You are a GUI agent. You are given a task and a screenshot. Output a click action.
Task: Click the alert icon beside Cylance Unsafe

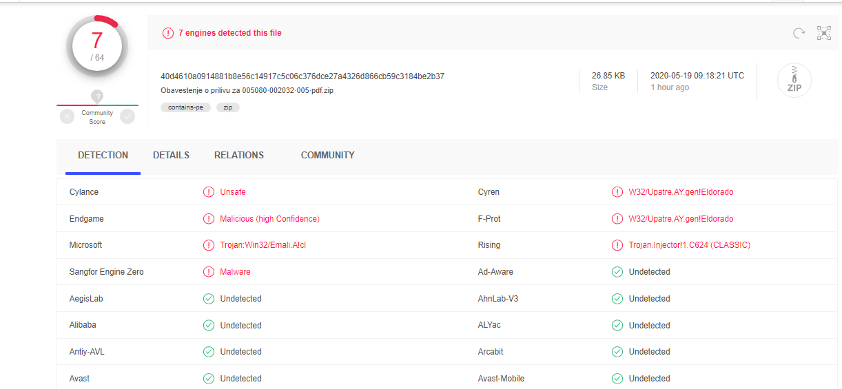coord(209,192)
